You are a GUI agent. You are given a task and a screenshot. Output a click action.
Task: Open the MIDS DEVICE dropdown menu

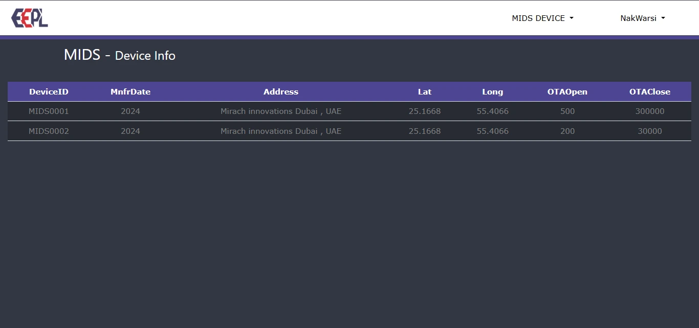pyautogui.click(x=542, y=18)
